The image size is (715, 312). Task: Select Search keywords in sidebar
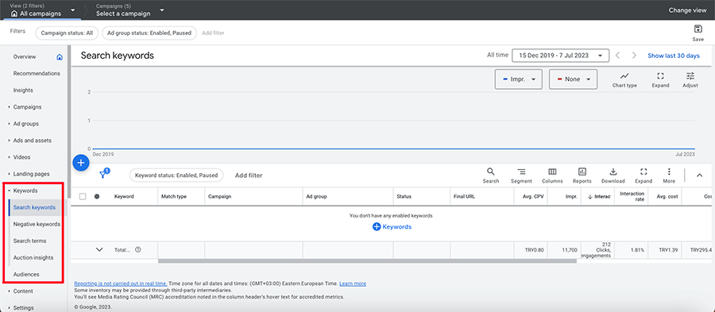point(34,207)
